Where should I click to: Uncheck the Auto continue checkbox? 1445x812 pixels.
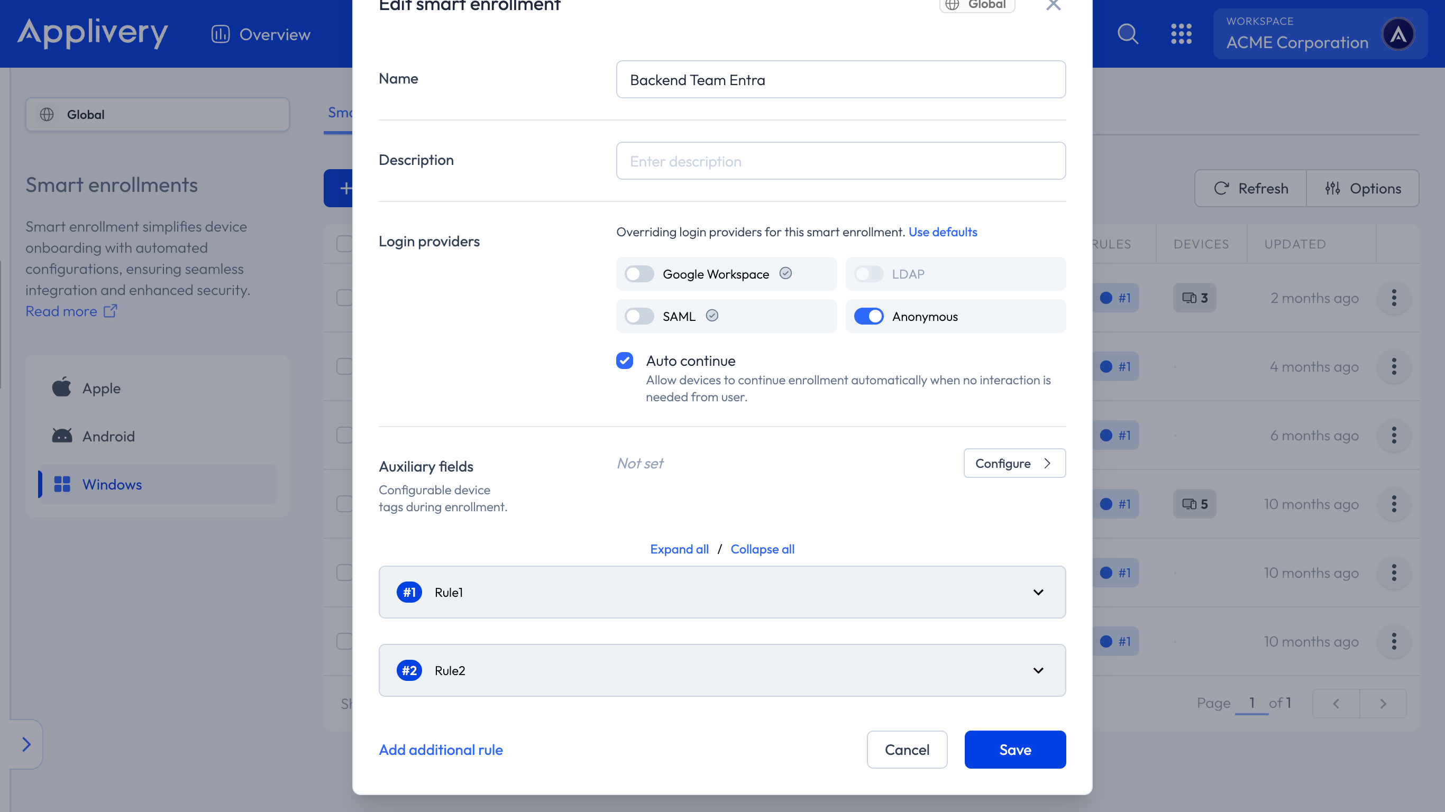[624, 361]
